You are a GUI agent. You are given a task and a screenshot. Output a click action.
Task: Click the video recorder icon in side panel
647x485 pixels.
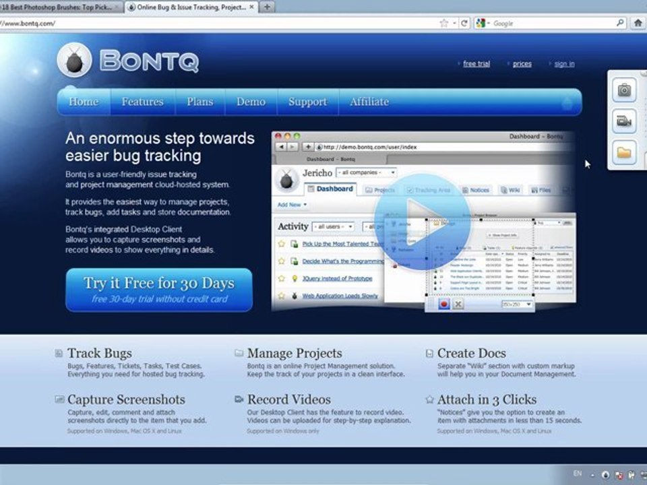tap(624, 121)
